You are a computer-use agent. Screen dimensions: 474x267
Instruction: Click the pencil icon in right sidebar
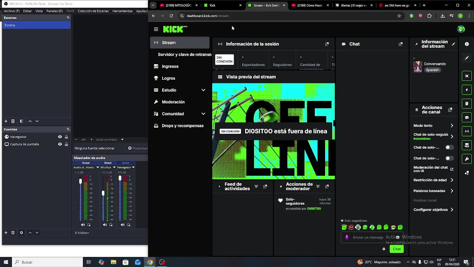(x=467, y=58)
